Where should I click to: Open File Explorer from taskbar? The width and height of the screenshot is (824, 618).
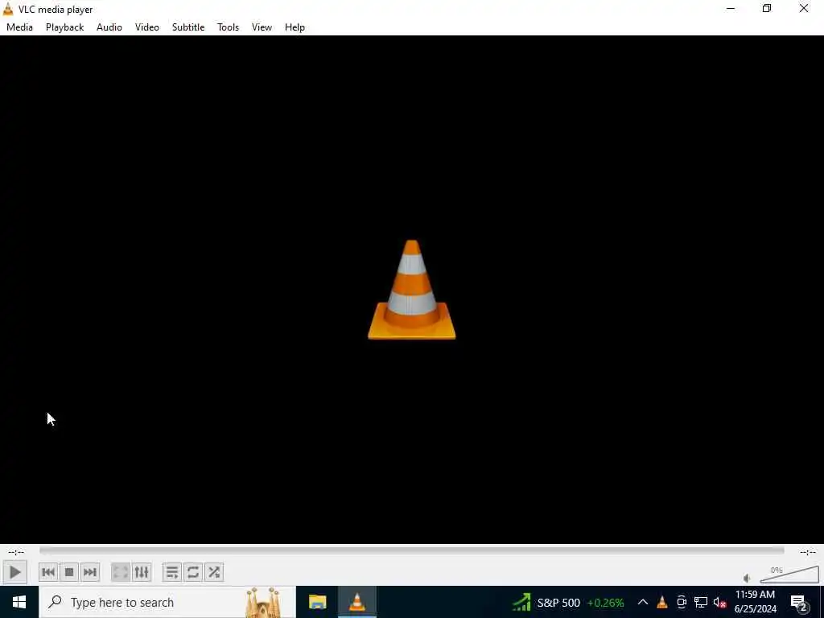click(x=317, y=602)
